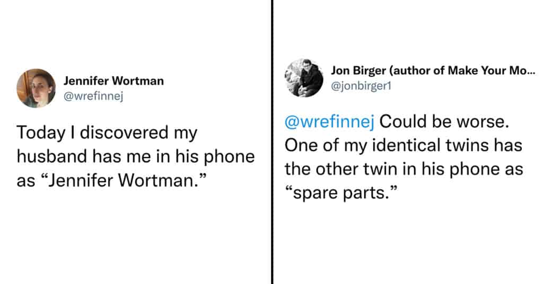Click the blue @wrefinnej mention in the reply

[x=329, y=122]
